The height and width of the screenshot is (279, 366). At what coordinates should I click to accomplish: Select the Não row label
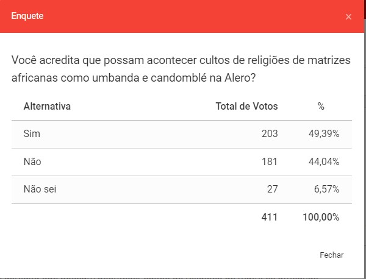pos(32,161)
